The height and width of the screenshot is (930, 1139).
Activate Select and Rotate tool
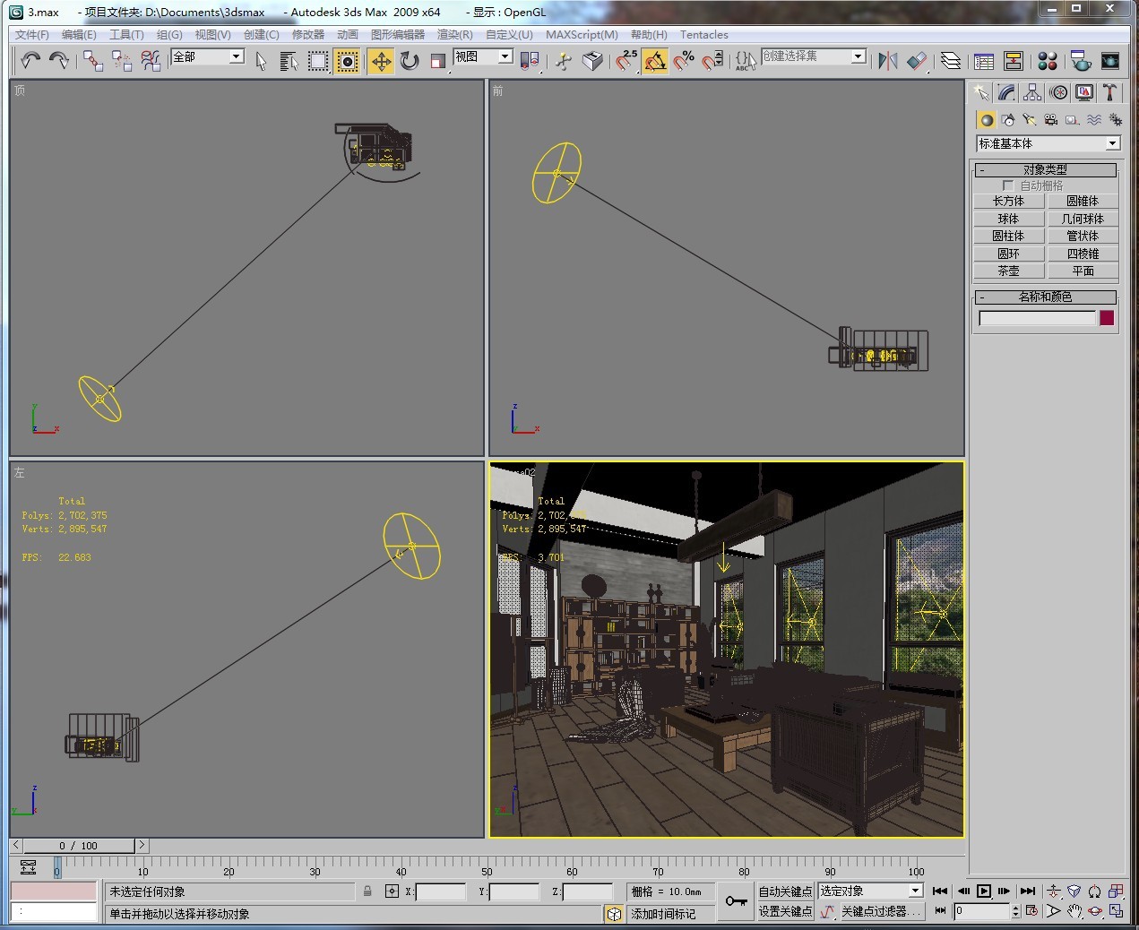point(410,60)
